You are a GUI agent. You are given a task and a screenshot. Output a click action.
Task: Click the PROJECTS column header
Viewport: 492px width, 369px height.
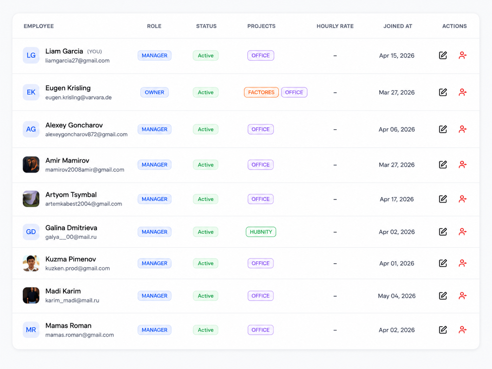[x=261, y=26]
